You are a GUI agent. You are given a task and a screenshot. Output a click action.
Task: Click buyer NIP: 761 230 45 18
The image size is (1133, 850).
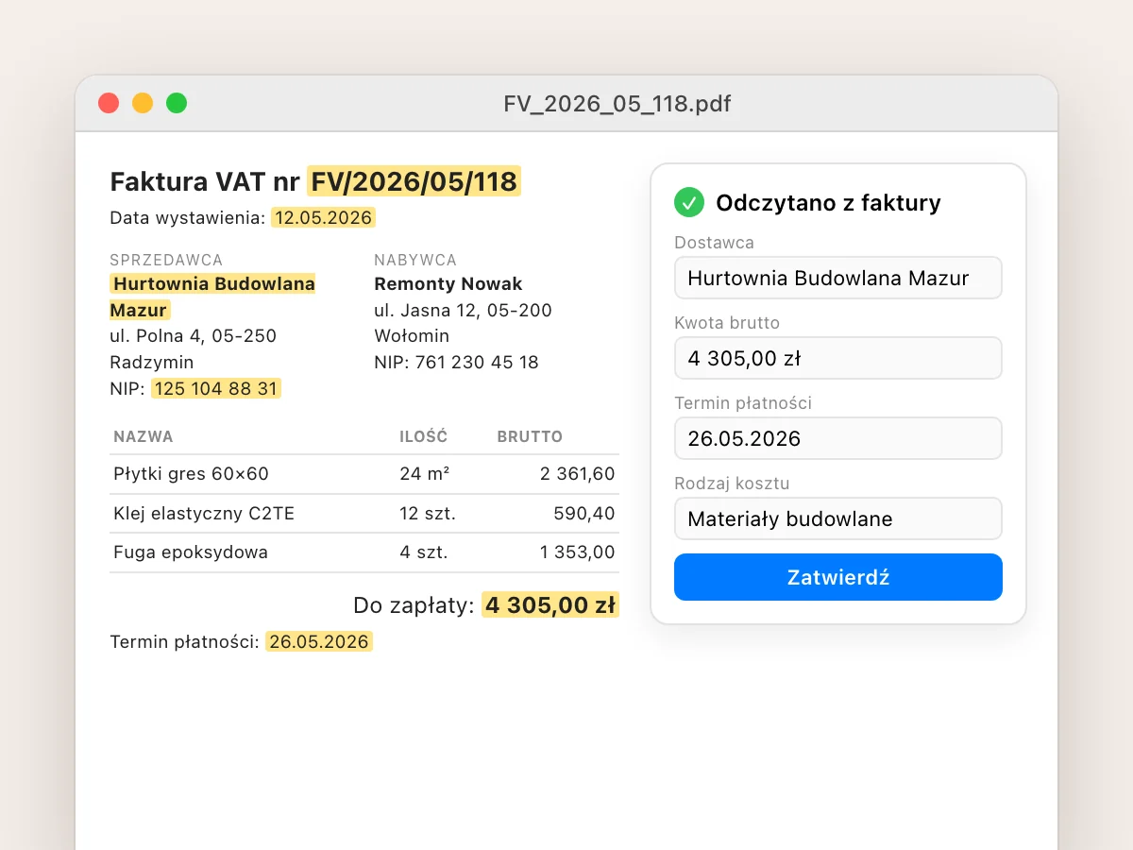point(457,362)
